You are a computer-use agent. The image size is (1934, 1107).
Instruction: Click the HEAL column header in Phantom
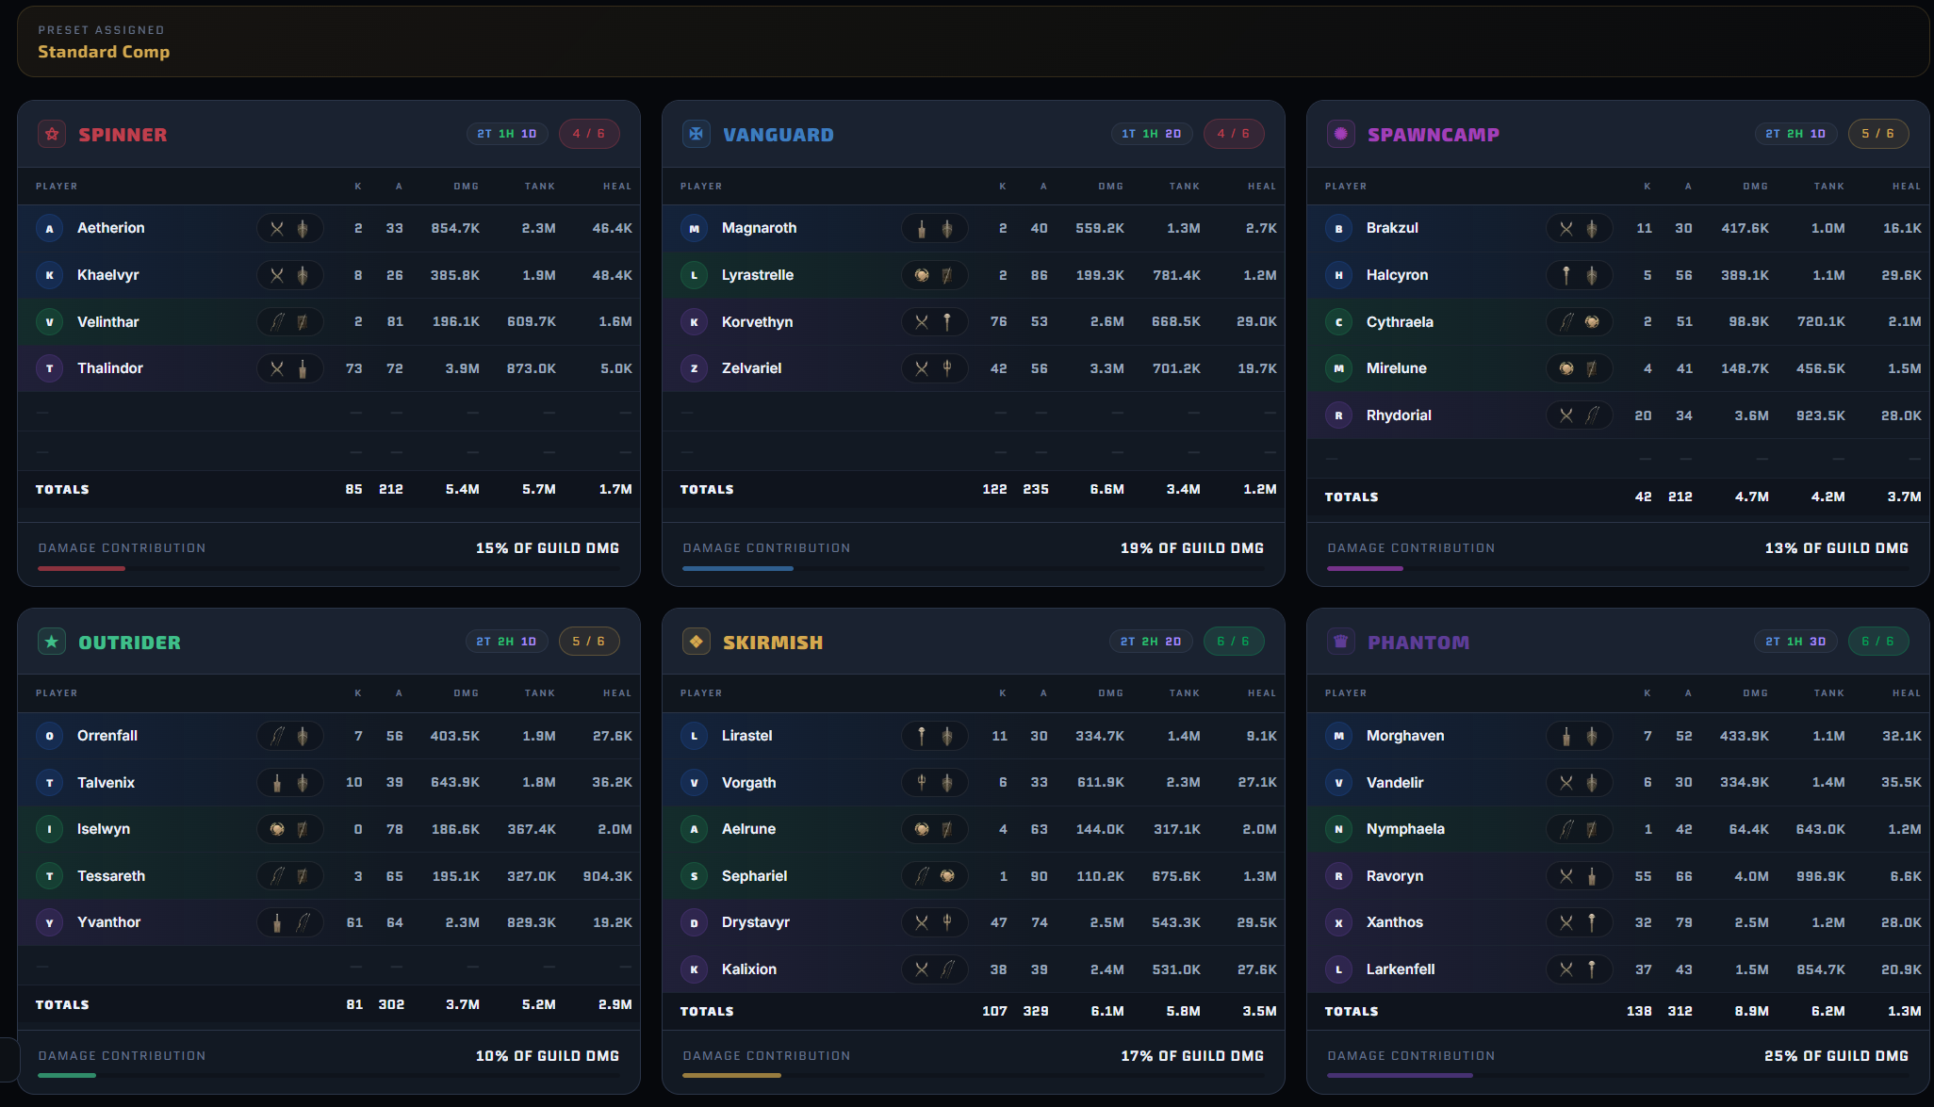1907,693
